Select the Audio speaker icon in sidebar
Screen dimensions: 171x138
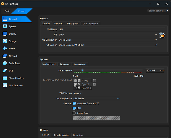[x=5, y=49]
